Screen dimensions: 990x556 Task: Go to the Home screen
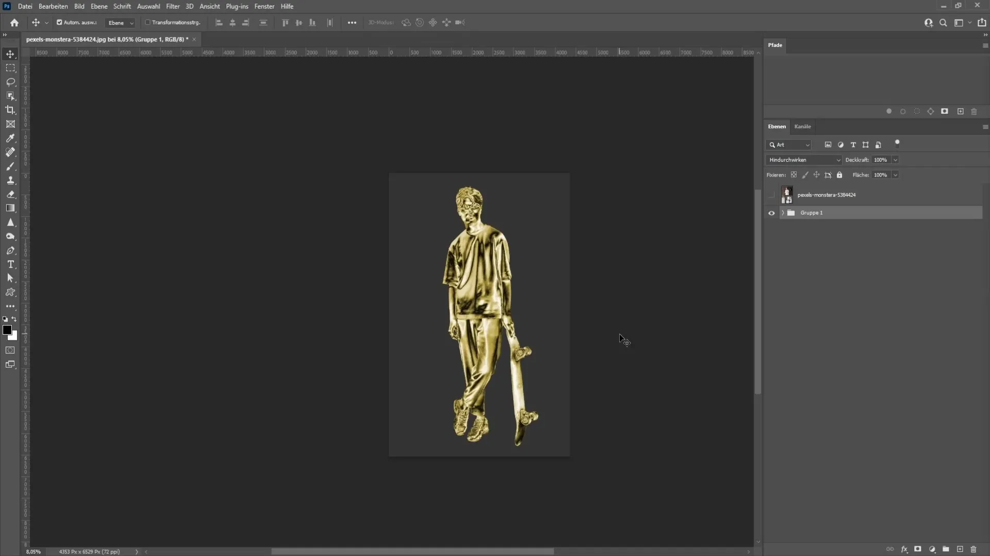pos(14,23)
